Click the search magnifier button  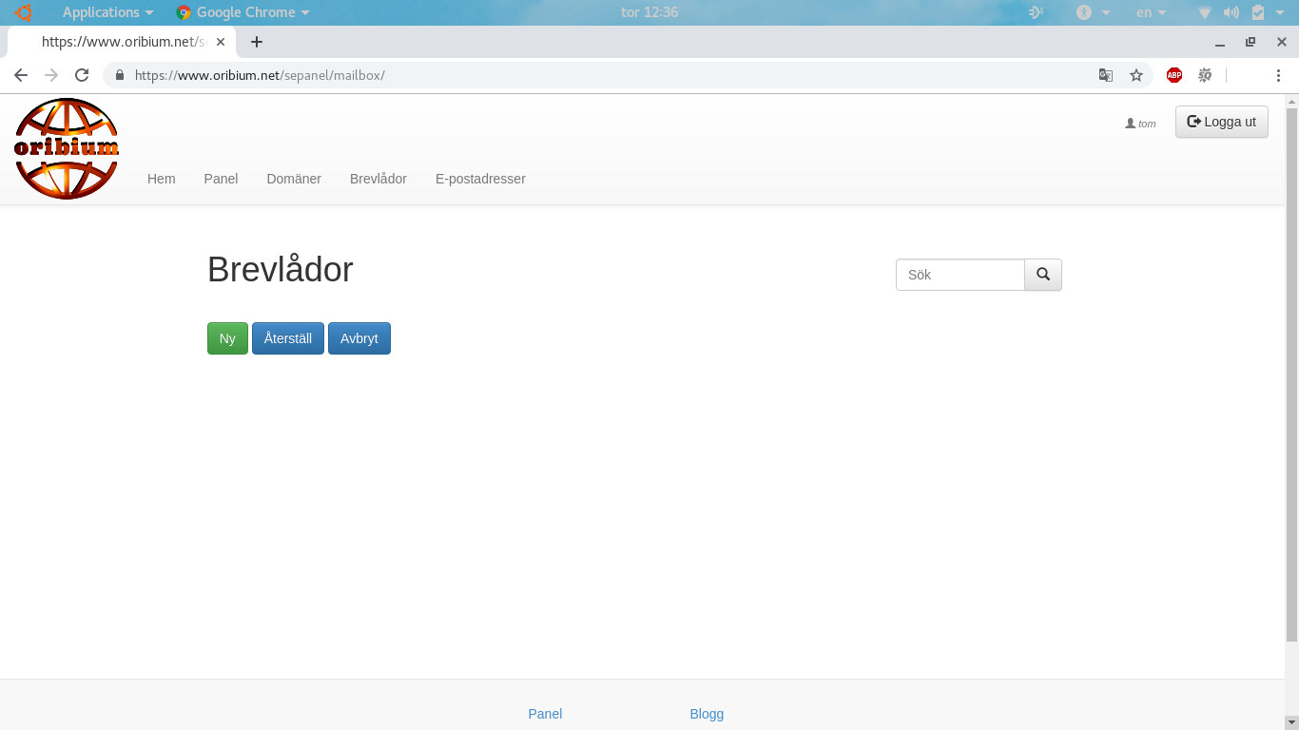[x=1043, y=275]
